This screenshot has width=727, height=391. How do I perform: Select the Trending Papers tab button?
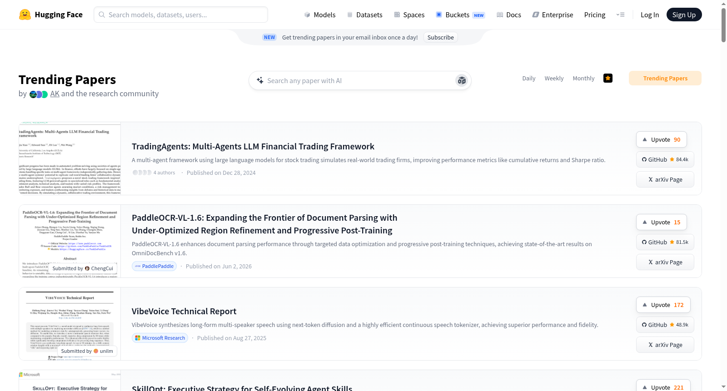tap(665, 78)
